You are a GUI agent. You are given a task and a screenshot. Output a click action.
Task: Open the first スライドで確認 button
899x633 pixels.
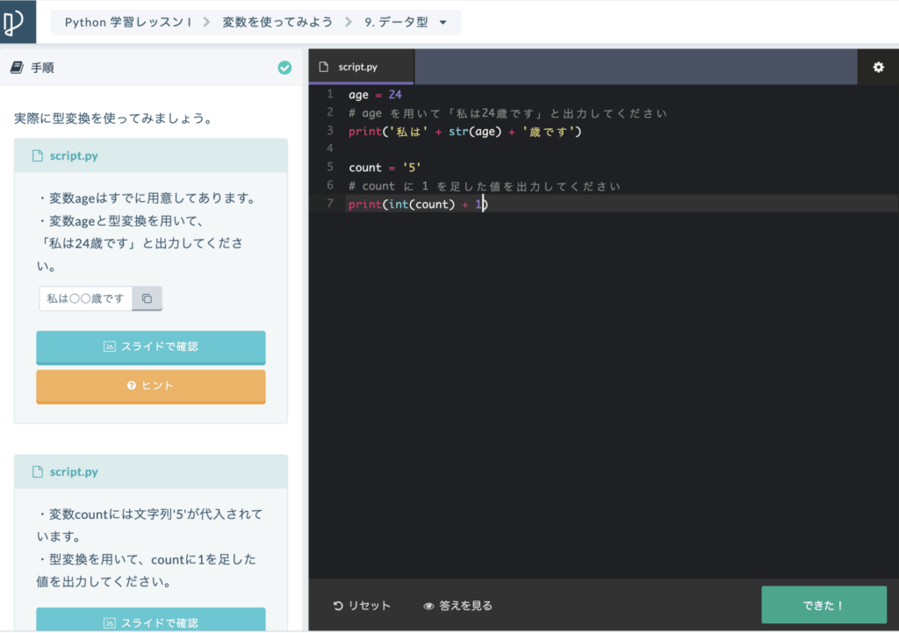point(150,347)
